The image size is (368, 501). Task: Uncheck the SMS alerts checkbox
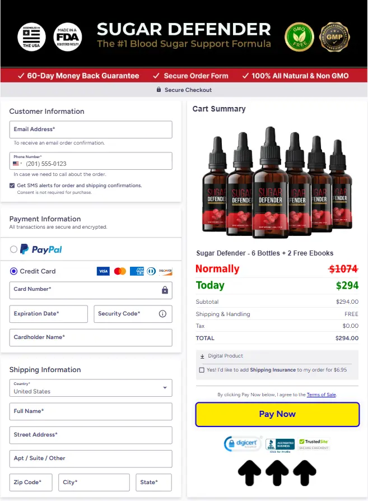12,185
